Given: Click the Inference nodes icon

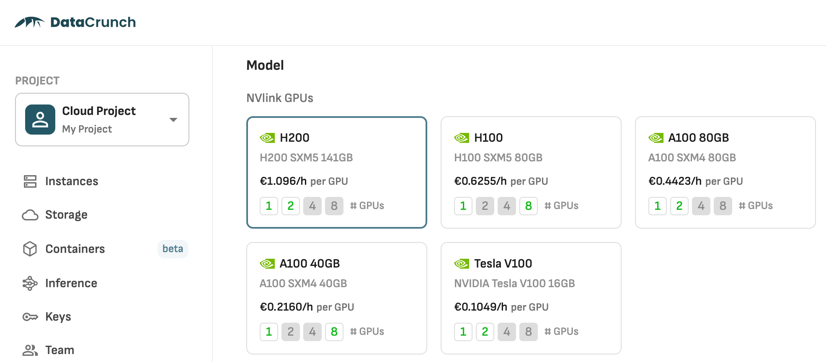Looking at the screenshot, I should pos(30,283).
